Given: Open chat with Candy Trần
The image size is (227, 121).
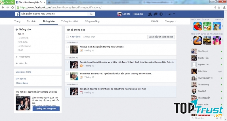Looking at the screenshot, I should (x=207, y=58).
